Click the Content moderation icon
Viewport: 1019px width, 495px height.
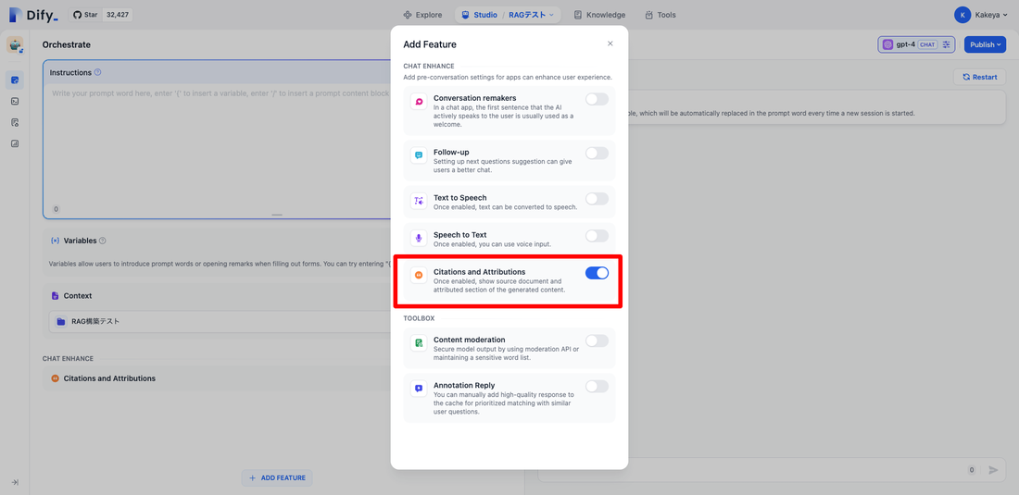(419, 343)
